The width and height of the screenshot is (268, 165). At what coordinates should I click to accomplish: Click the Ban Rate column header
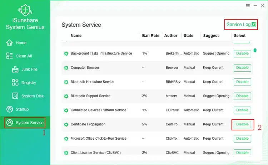point(150,36)
